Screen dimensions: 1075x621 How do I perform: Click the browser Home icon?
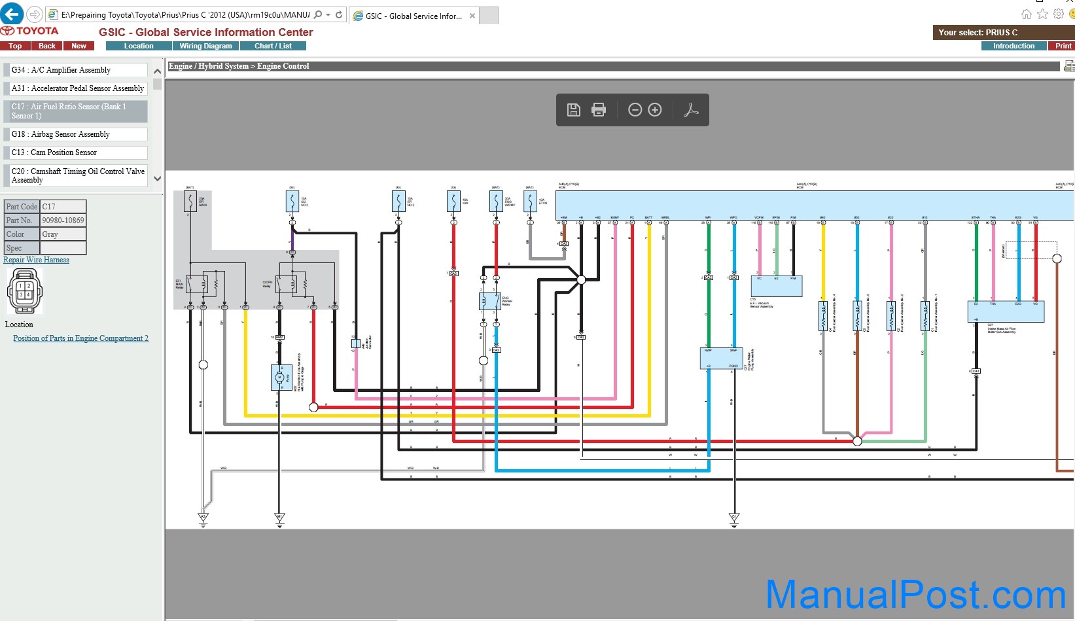pyautogui.click(x=1027, y=14)
